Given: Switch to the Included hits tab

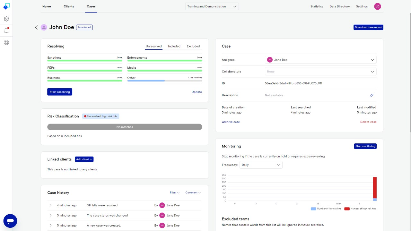Looking at the screenshot, I should click(x=174, y=46).
